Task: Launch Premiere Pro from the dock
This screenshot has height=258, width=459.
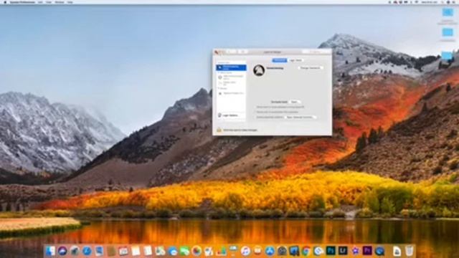Action: pyautogui.click(x=367, y=251)
